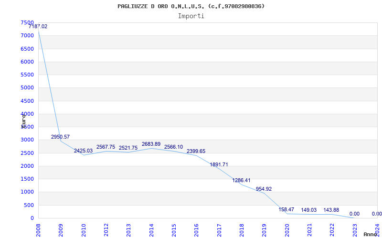Click the 2015 x-axis year label
382x239 pixels.
[174, 230]
